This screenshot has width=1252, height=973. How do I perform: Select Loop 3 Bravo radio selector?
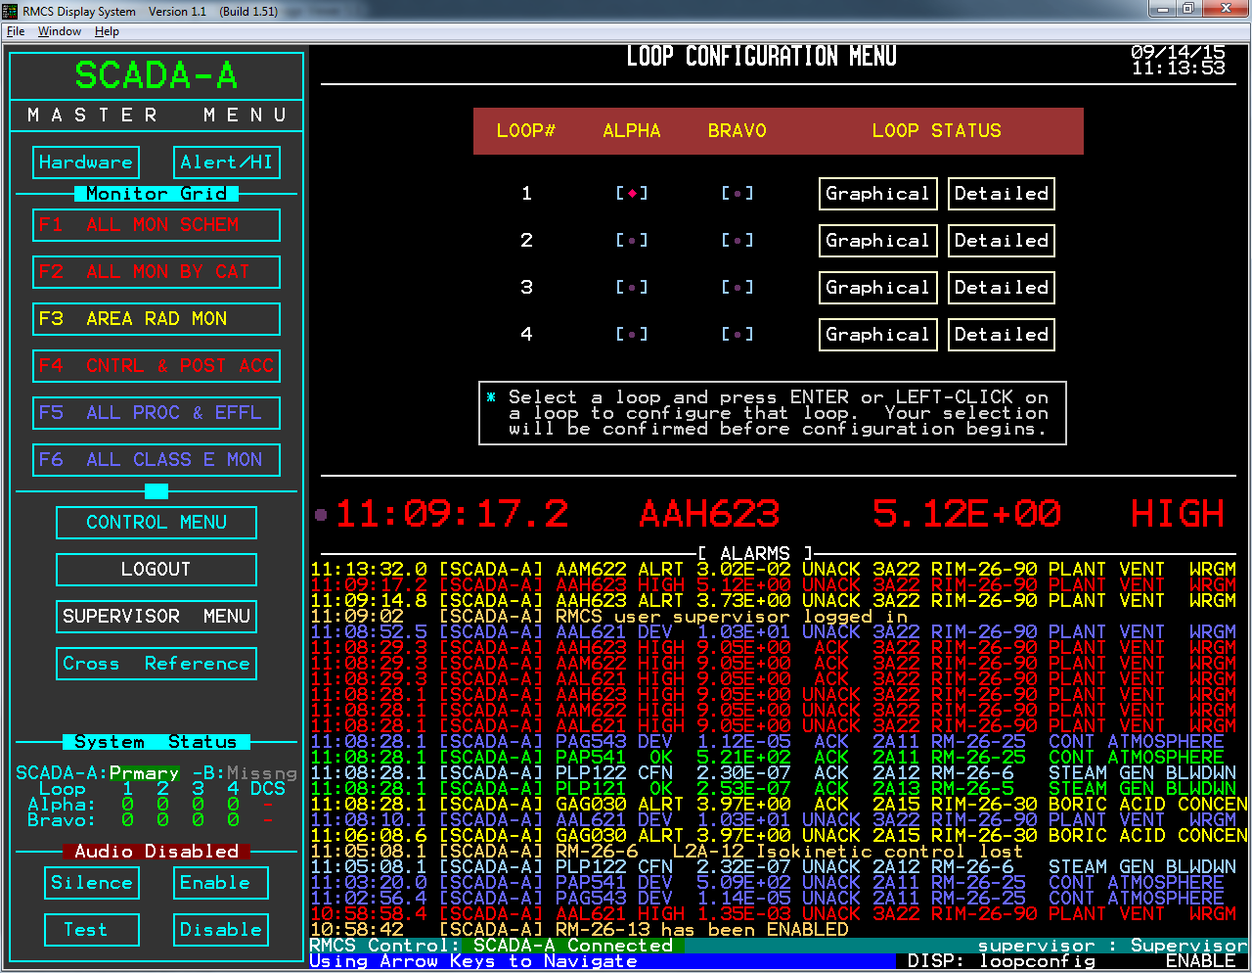point(738,288)
